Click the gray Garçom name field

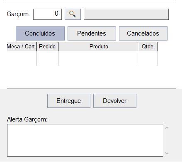126,14
